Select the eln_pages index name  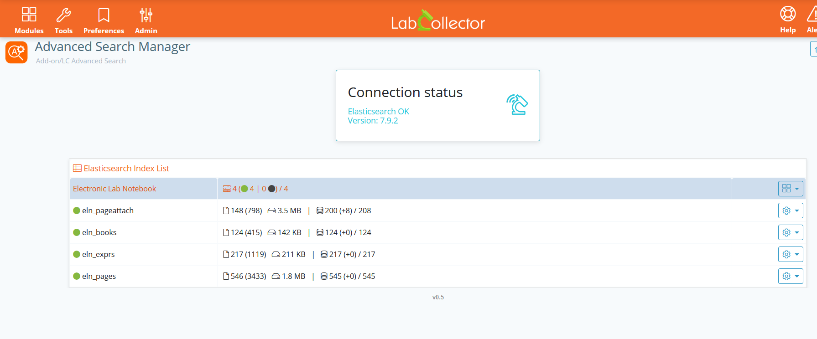[99, 276]
